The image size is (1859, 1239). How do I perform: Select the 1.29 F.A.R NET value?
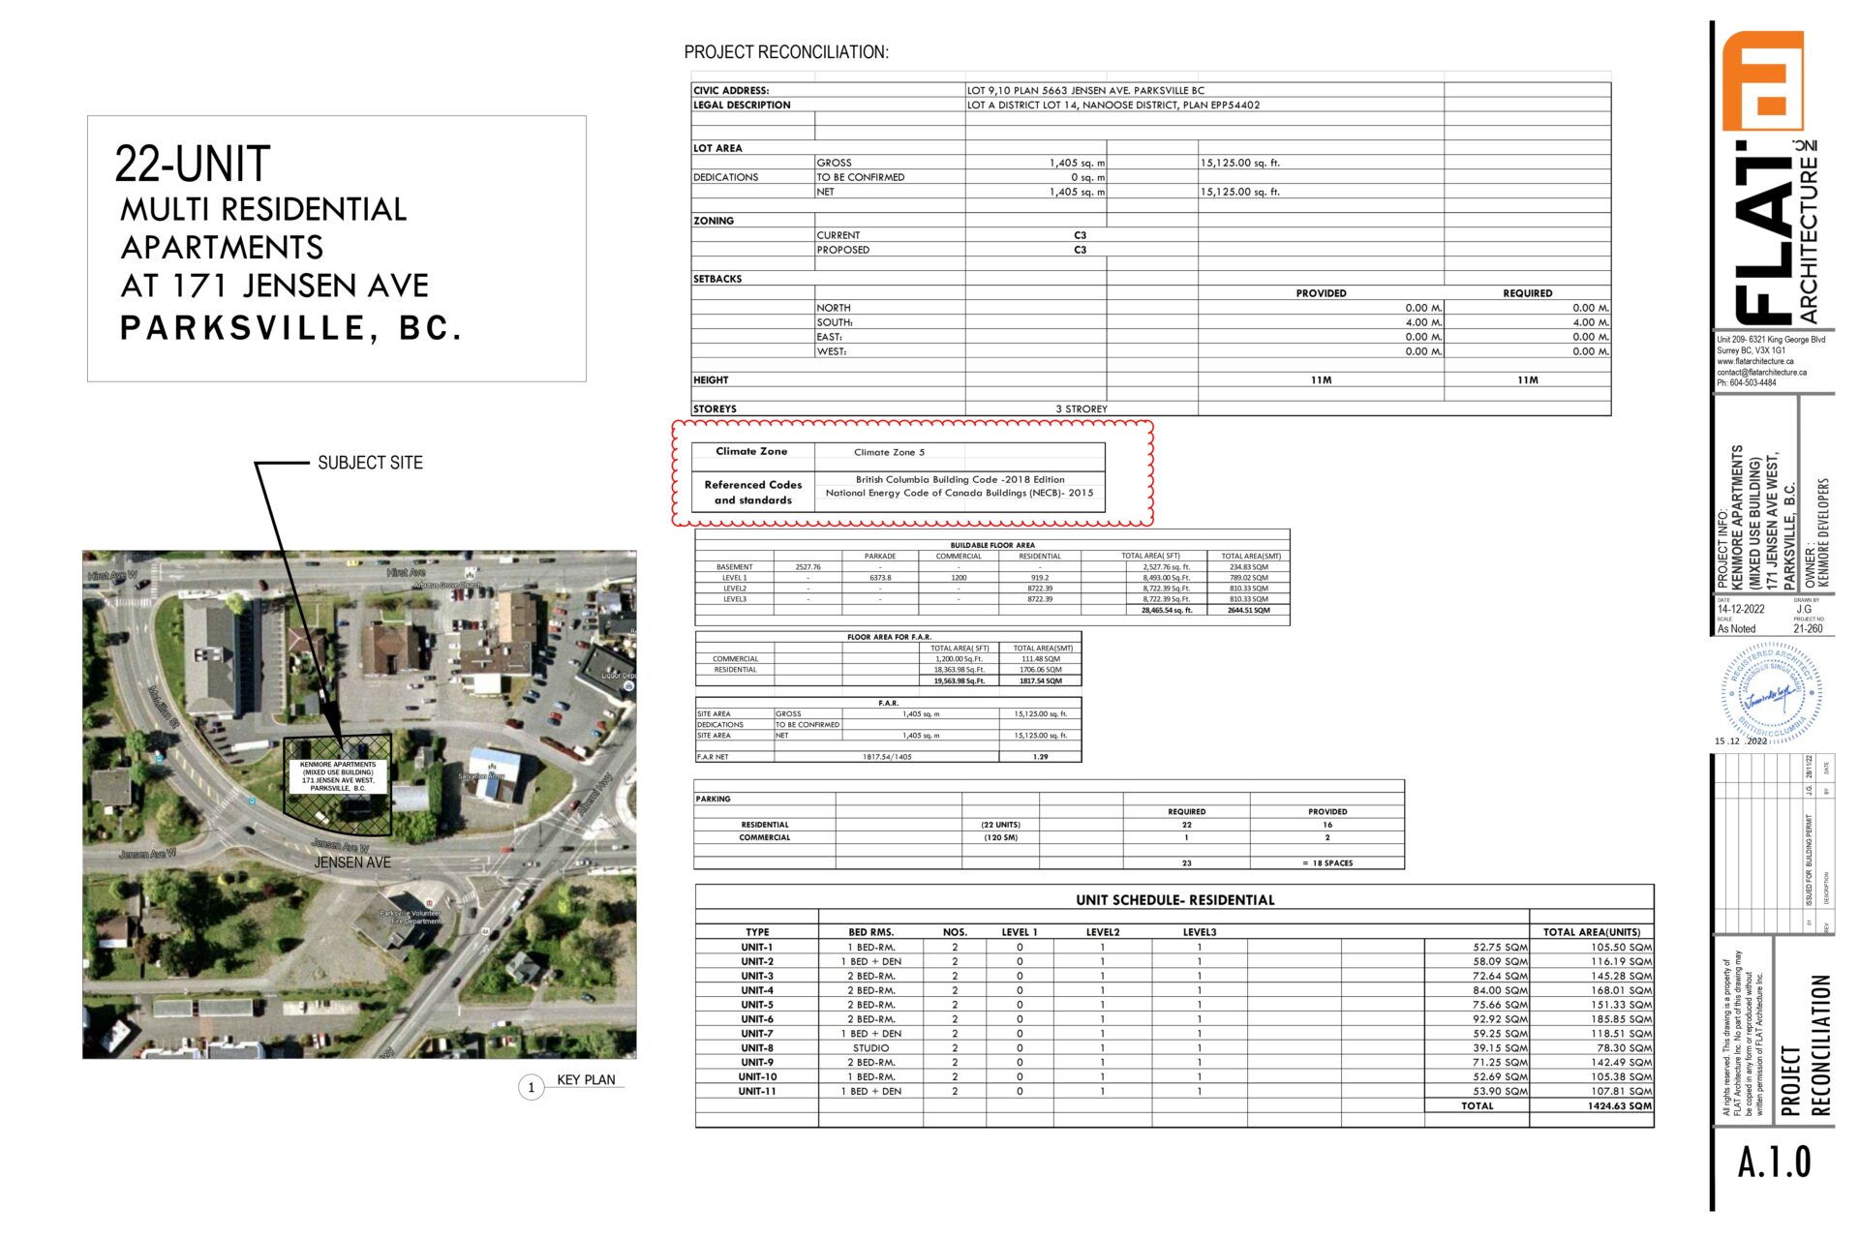(1040, 757)
